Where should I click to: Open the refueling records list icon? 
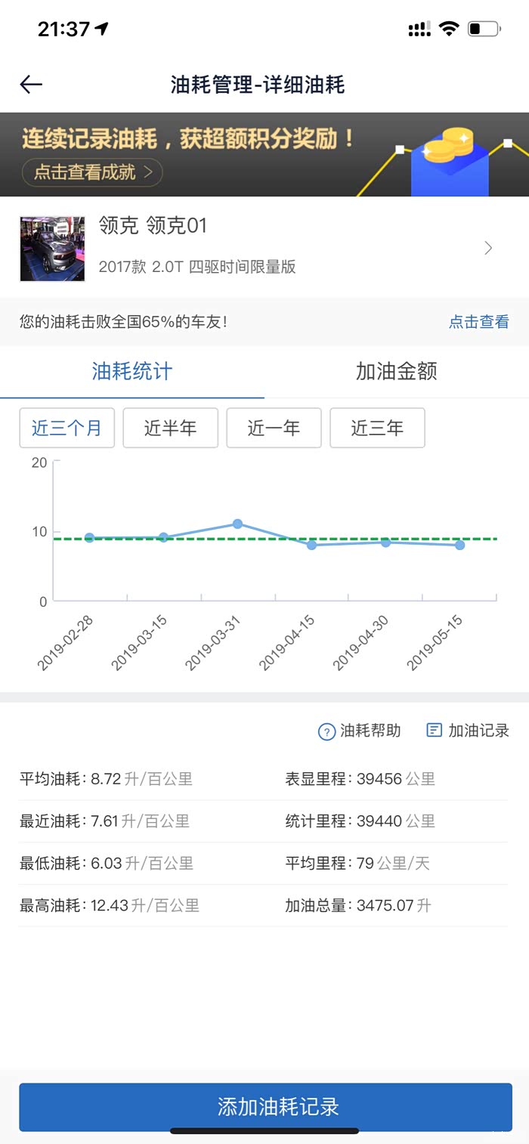(435, 730)
